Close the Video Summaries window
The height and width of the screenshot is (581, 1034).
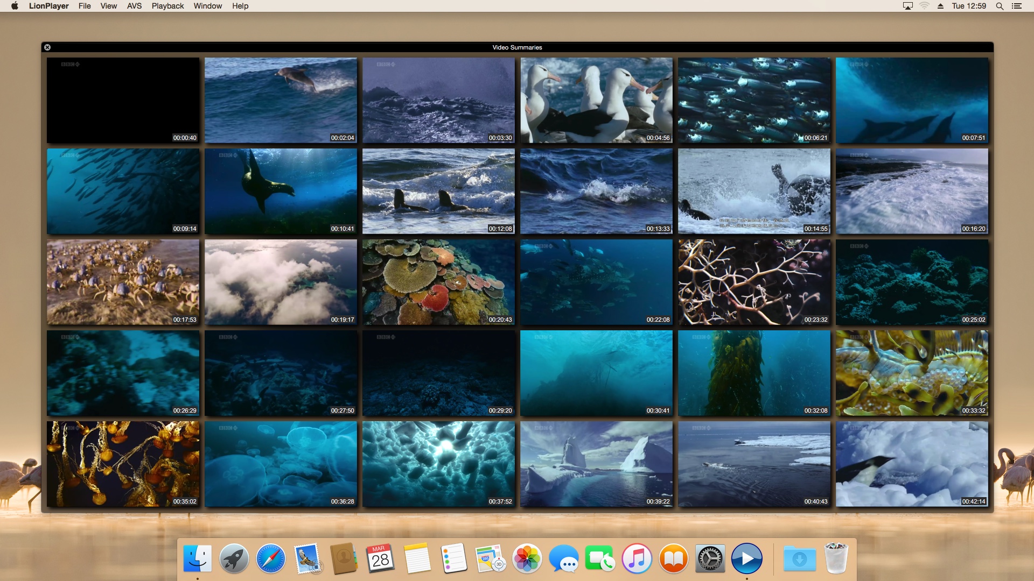click(47, 47)
